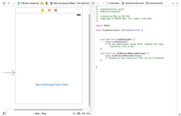Click the Dispose of any resources comment
181x116 pixels.
click(x=135, y=58)
